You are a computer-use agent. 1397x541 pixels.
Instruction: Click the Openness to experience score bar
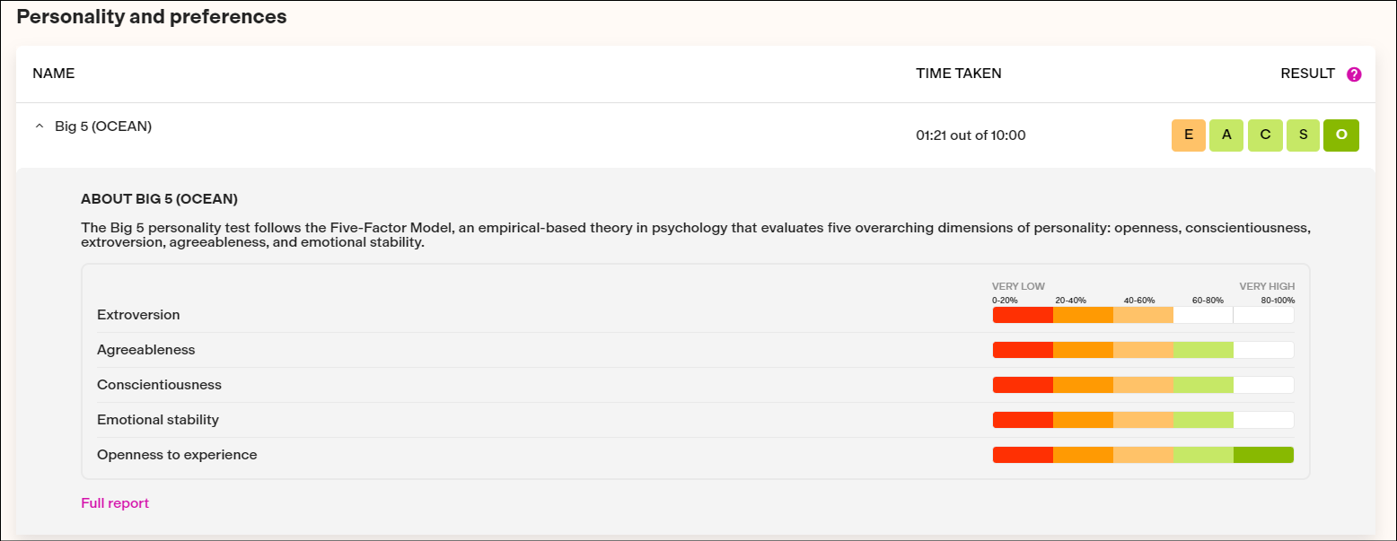pyautogui.click(x=1142, y=455)
